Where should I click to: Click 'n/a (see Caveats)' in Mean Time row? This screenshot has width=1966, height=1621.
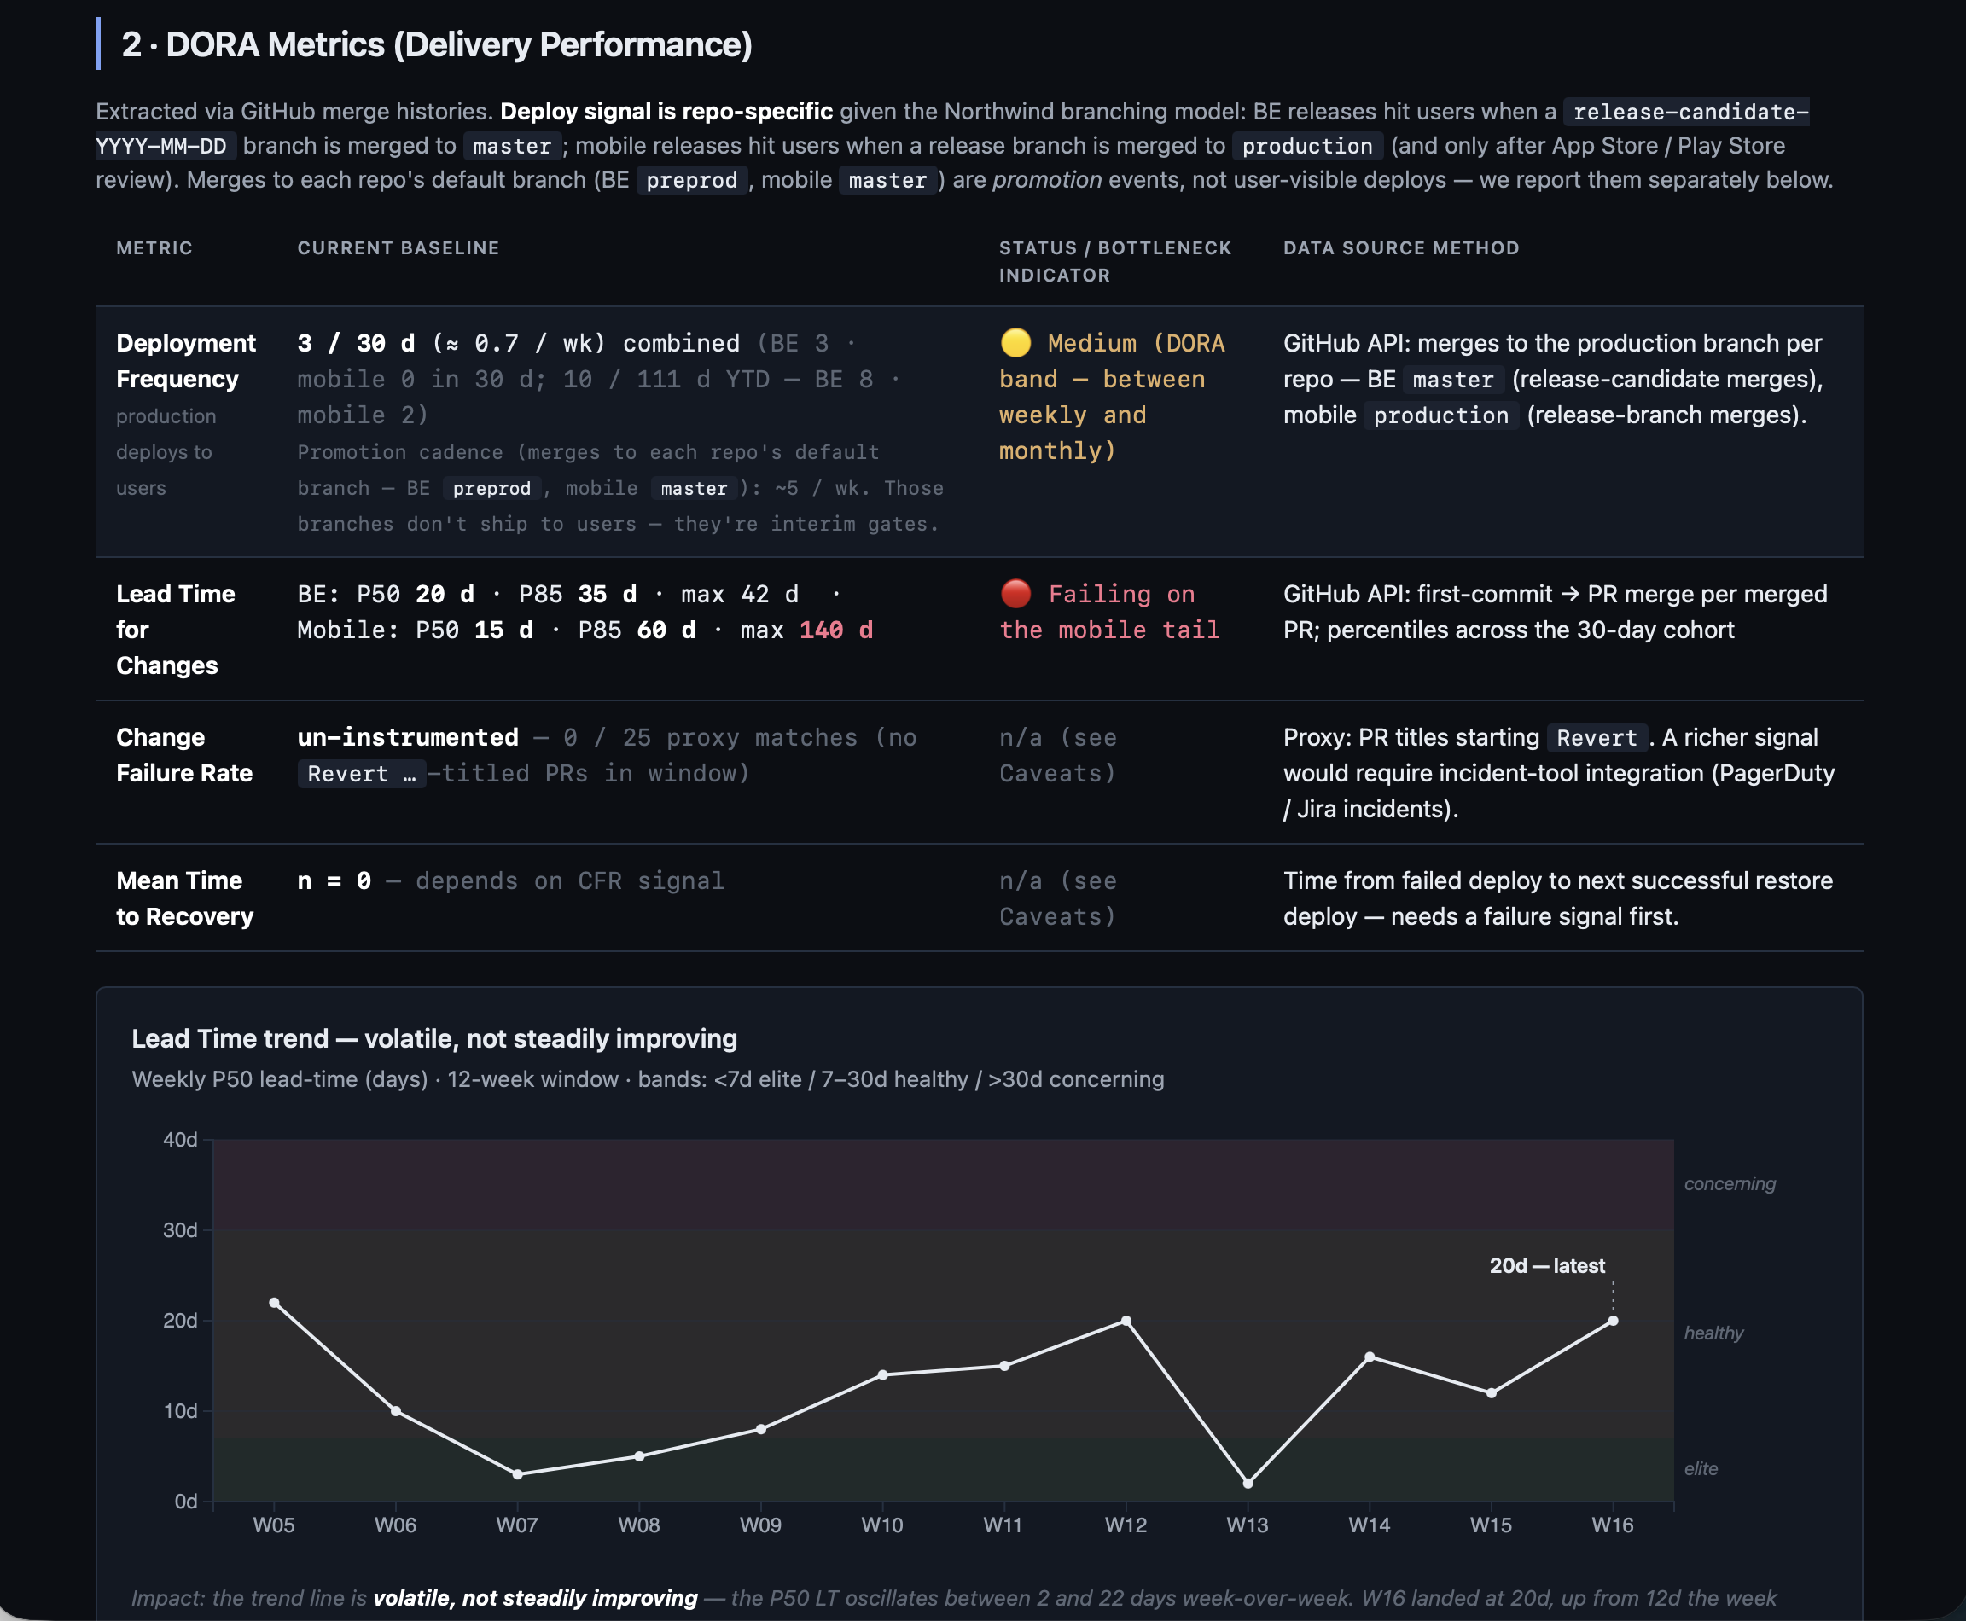pos(1058,898)
